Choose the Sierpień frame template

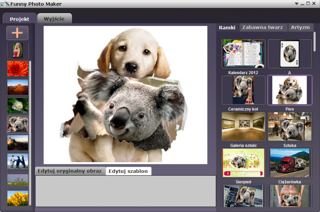[243, 163]
